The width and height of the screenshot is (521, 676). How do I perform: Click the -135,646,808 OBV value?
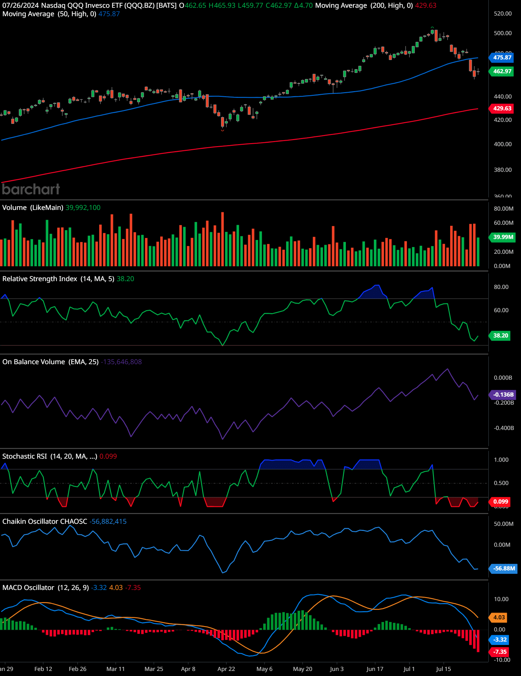(121, 362)
